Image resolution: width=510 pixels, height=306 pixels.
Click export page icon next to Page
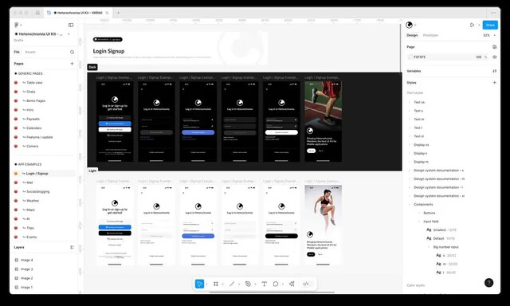click(x=494, y=47)
